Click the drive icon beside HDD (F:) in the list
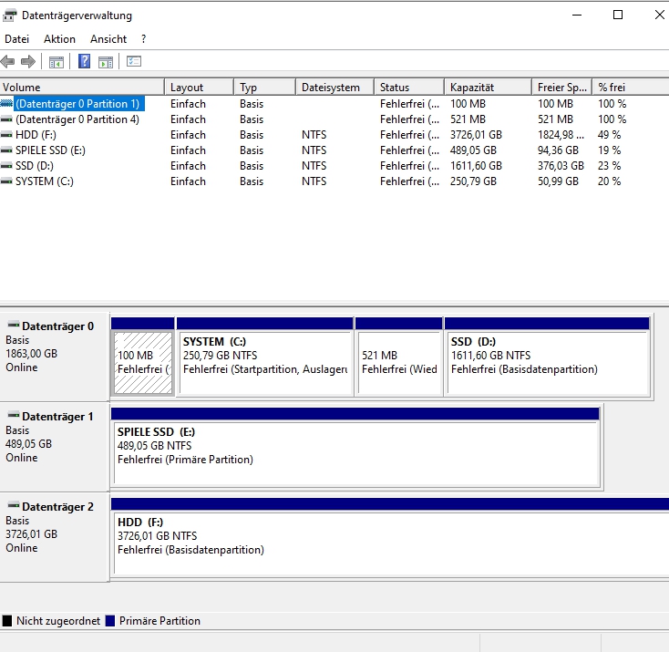 tap(6, 135)
